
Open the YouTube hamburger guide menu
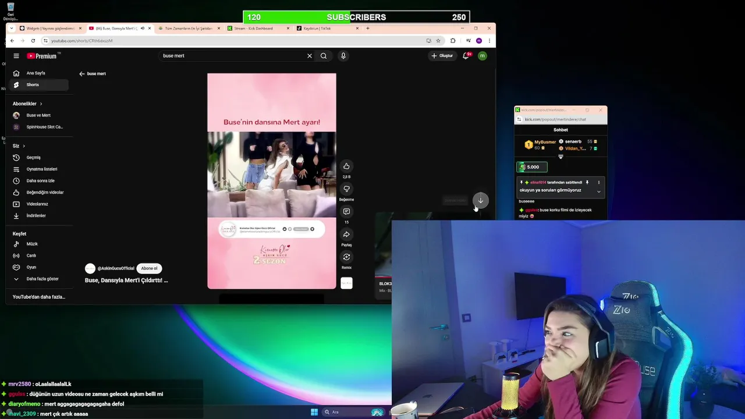pos(16,56)
